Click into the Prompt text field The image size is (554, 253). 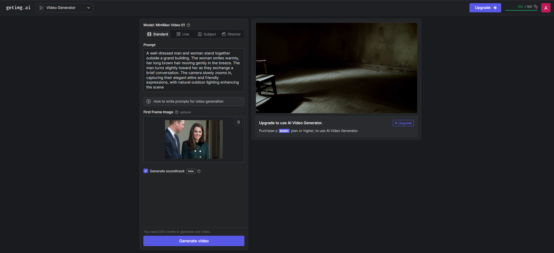[194, 70]
